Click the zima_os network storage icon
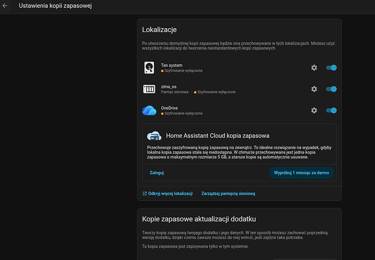The height and width of the screenshot is (260, 375). tap(149, 89)
